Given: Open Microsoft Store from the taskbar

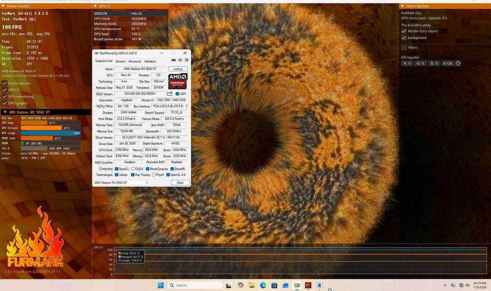Looking at the screenshot, I should click(x=274, y=285).
